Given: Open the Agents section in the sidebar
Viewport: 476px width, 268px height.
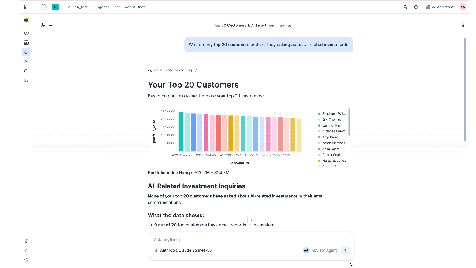Looking at the screenshot, I should [x=26, y=52].
